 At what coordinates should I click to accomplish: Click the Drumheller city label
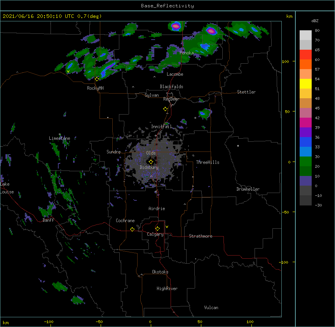[x=248, y=189]
